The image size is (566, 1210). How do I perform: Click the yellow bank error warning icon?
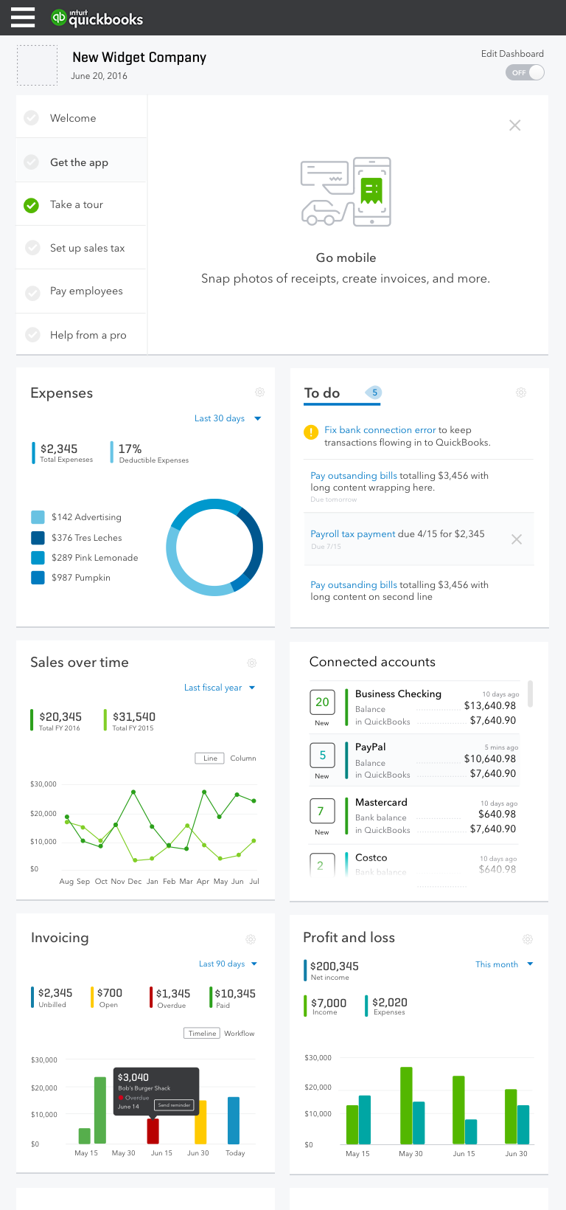pos(311,432)
